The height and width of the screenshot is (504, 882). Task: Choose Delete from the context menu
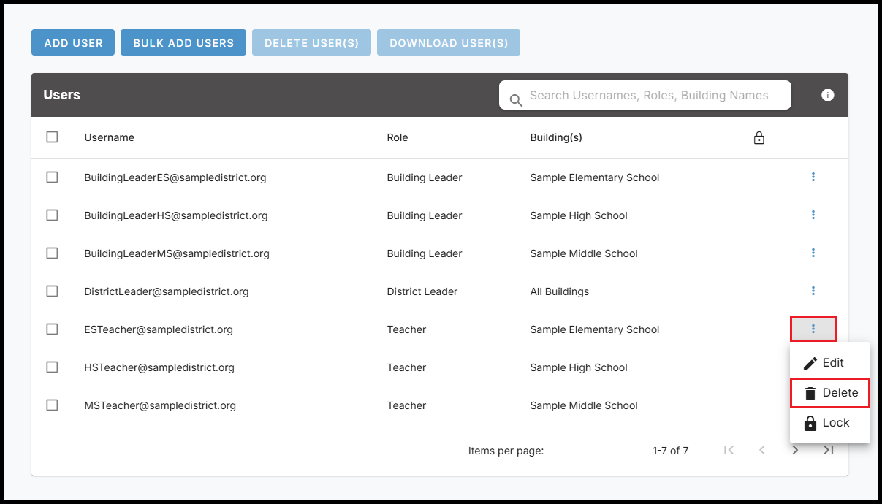click(x=830, y=393)
